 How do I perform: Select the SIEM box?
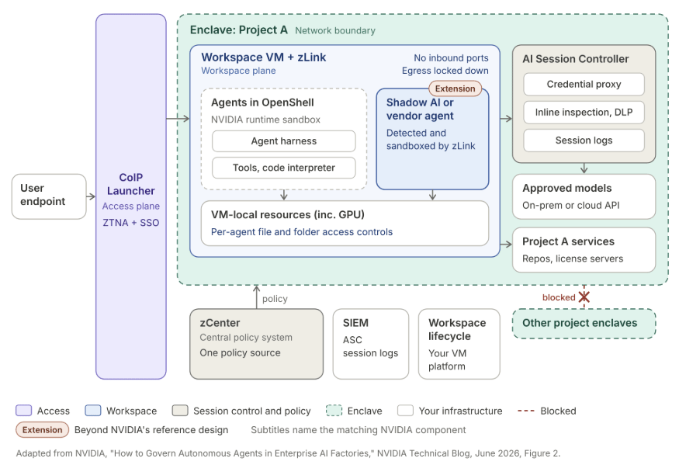[371, 344]
